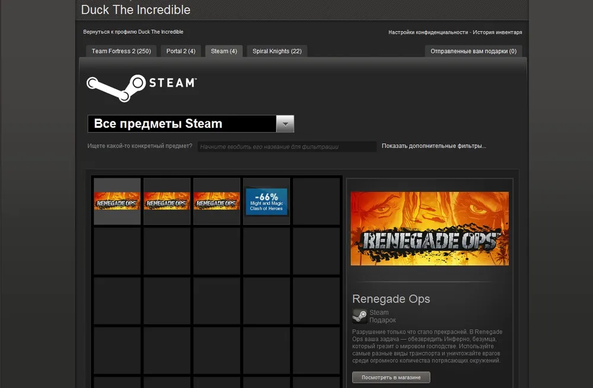Click Посмотреть в магазине button
The height and width of the screenshot is (388, 593).
tap(391, 377)
